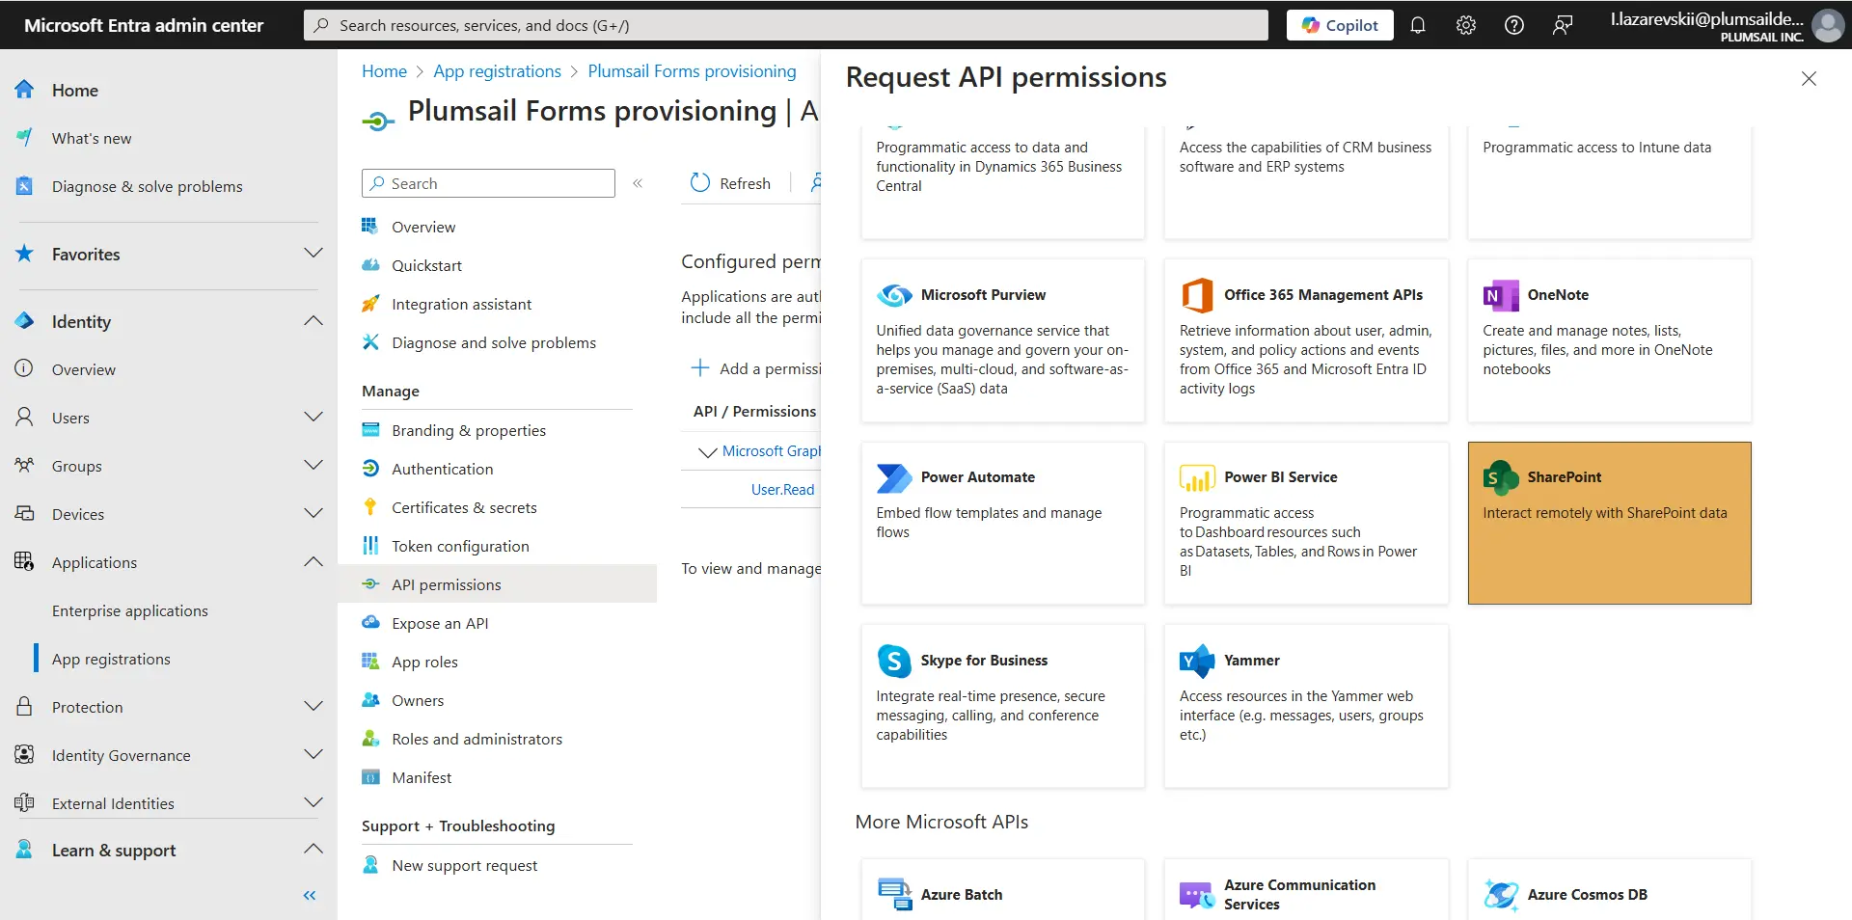Viewport: 1852px width, 920px height.
Task: Focus the app menu Search box
Action: (488, 183)
